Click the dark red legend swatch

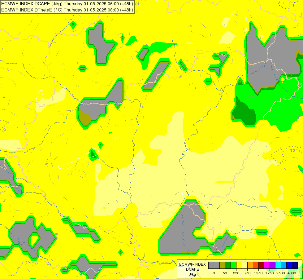(x=262, y=265)
